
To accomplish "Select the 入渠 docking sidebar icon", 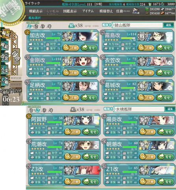I will (x=5, y=69).
